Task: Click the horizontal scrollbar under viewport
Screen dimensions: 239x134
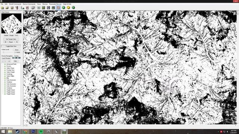Action: (x=130, y=125)
